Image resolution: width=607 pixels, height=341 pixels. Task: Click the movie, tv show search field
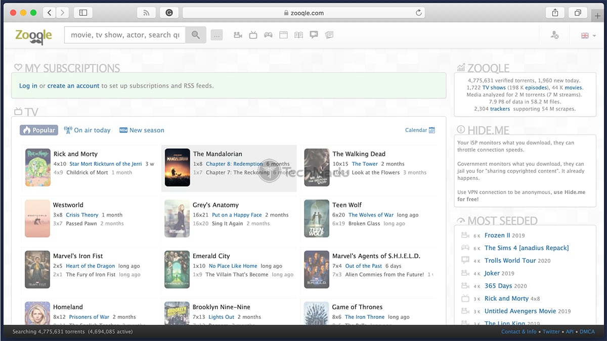[125, 35]
